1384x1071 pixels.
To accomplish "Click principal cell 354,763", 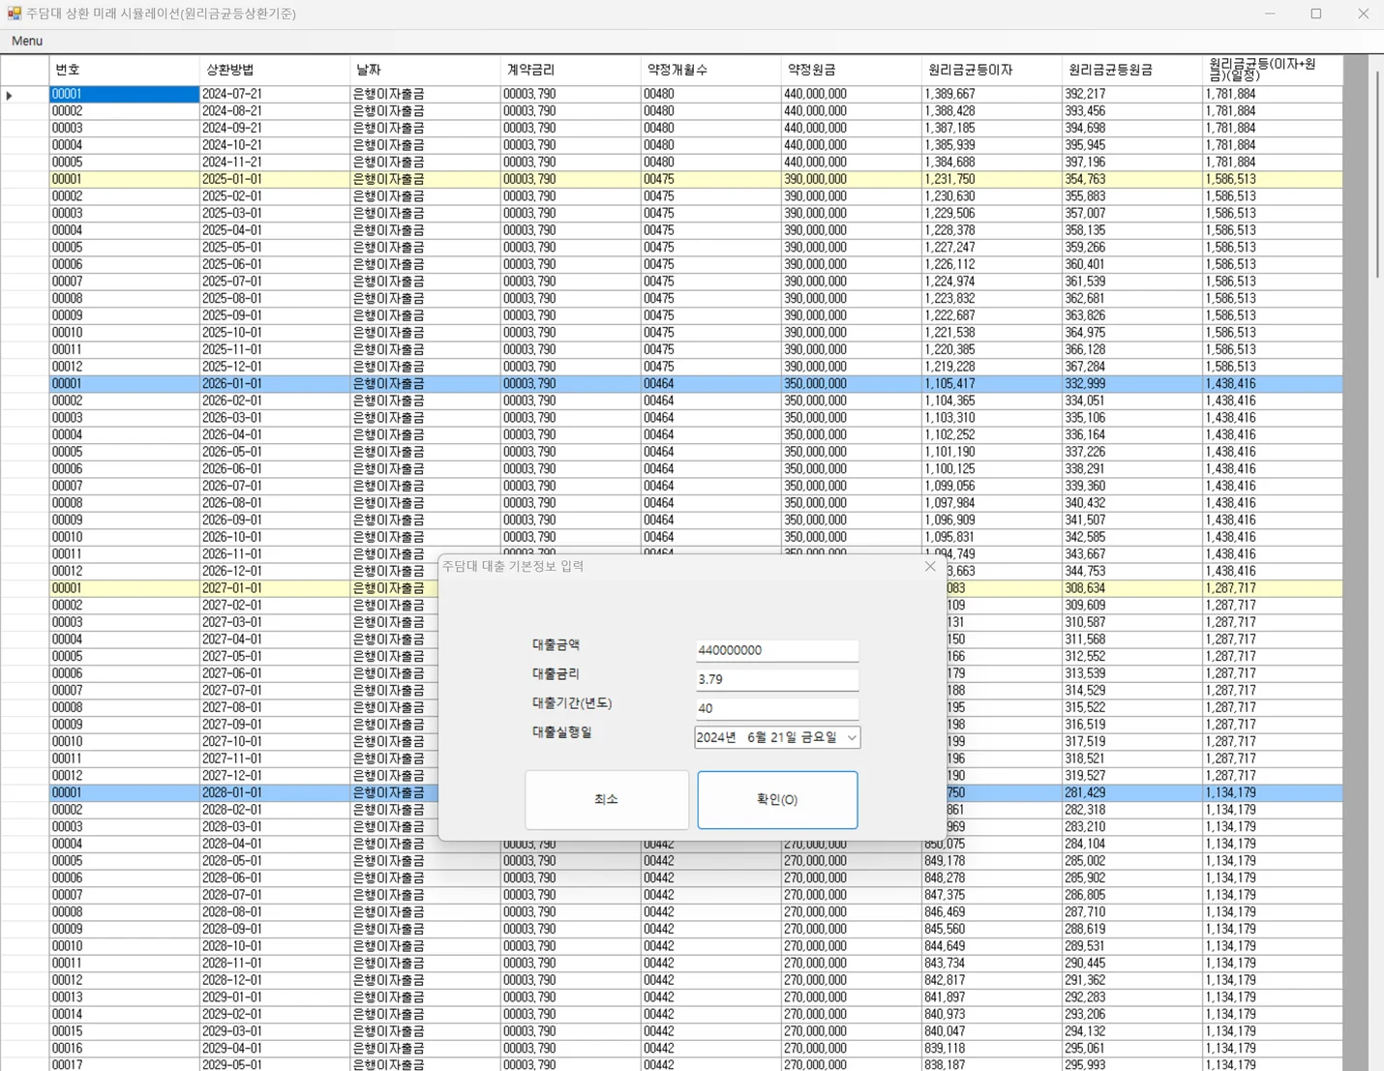I will coord(1131,179).
